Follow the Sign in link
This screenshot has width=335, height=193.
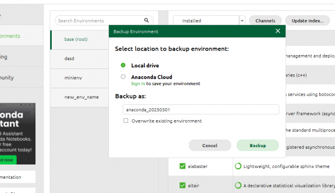pos(138,84)
